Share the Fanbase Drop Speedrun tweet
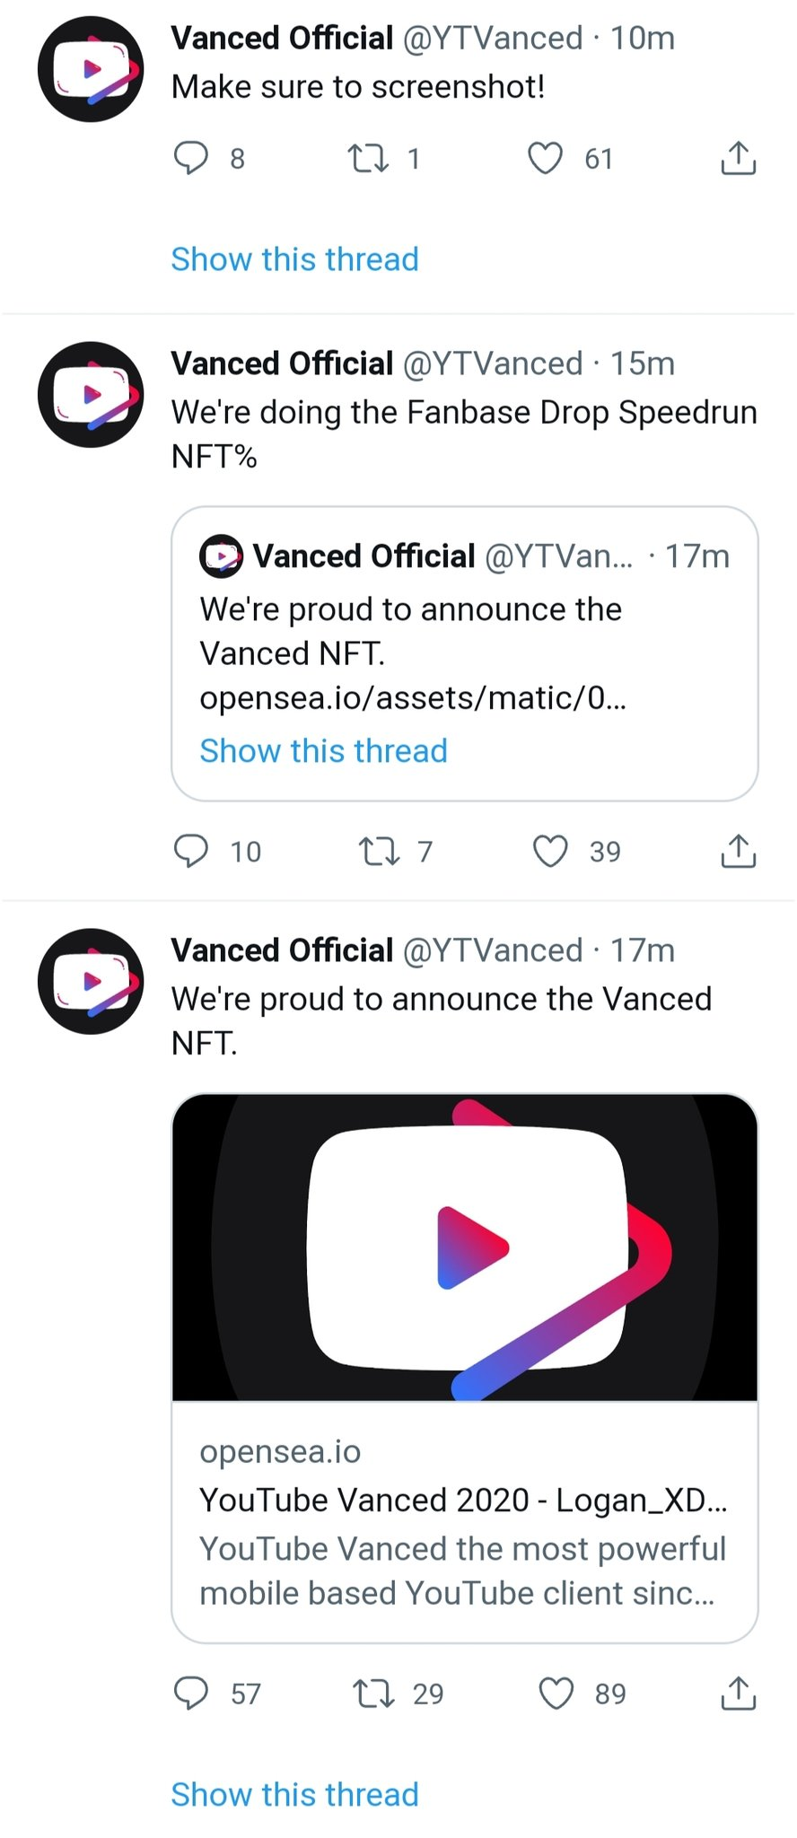The image size is (797, 1838). tap(738, 851)
